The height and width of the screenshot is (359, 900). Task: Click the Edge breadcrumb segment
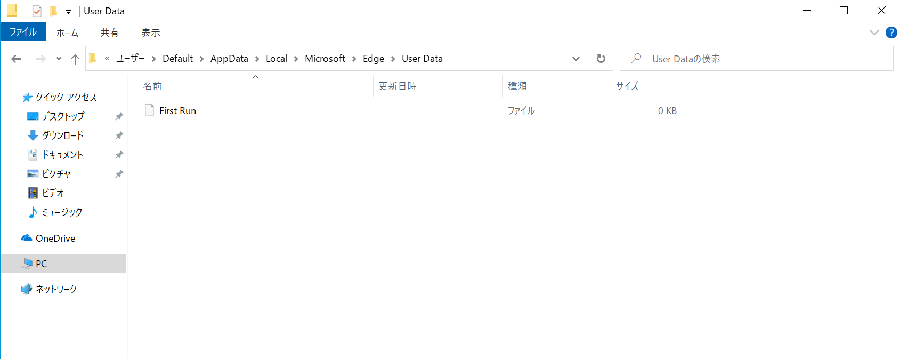coord(374,59)
